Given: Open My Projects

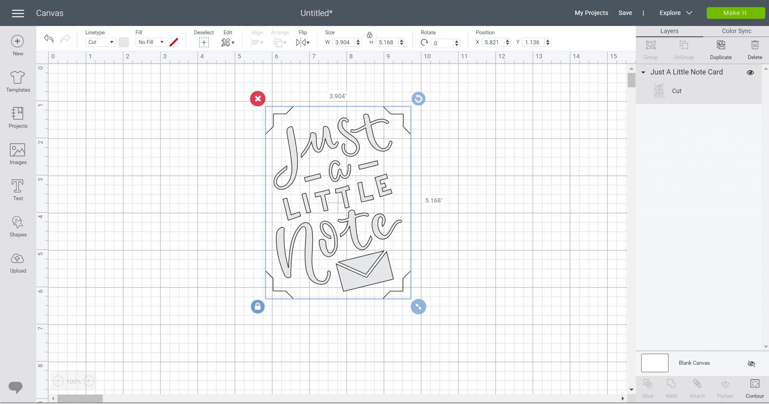Looking at the screenshot, I should tap(591, 13).
